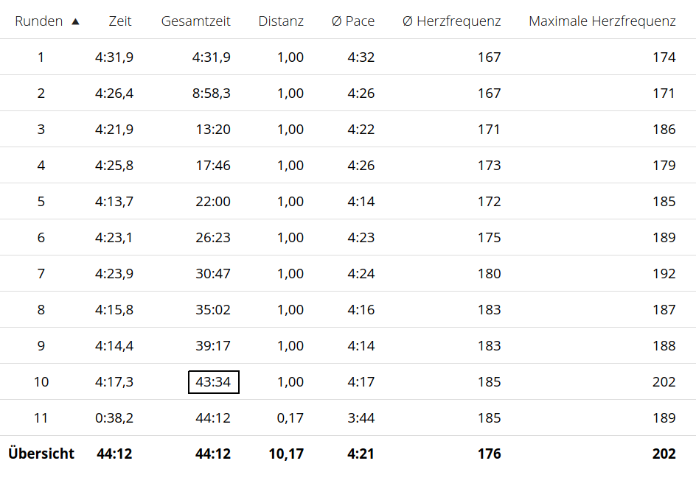Click the Distanz column header

click(281, 21)
